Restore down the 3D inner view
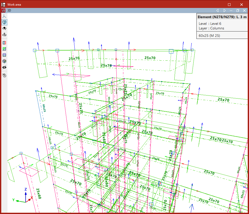The image size is (249, 214). pos(238,10)
